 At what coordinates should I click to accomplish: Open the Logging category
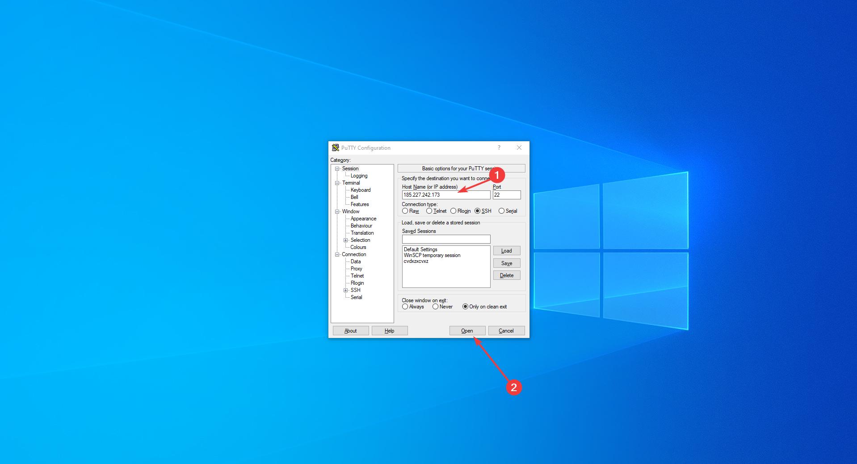tap(359, 176)
